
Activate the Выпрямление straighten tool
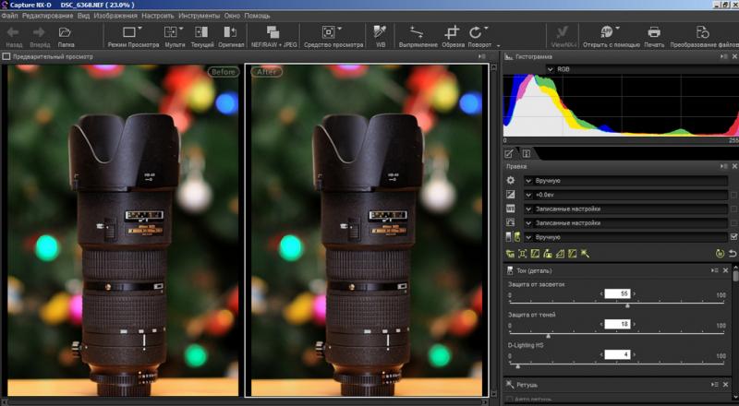[x=417, y=32]
